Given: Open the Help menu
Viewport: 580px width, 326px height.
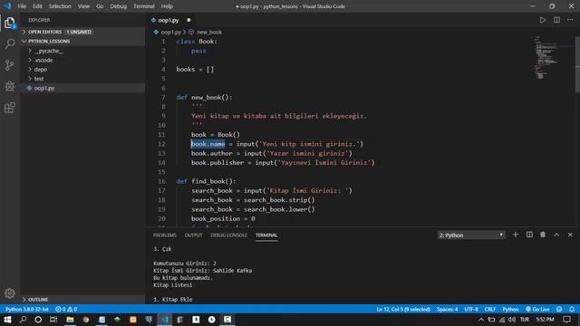Looking at the screenshot, I should point(167,6).
